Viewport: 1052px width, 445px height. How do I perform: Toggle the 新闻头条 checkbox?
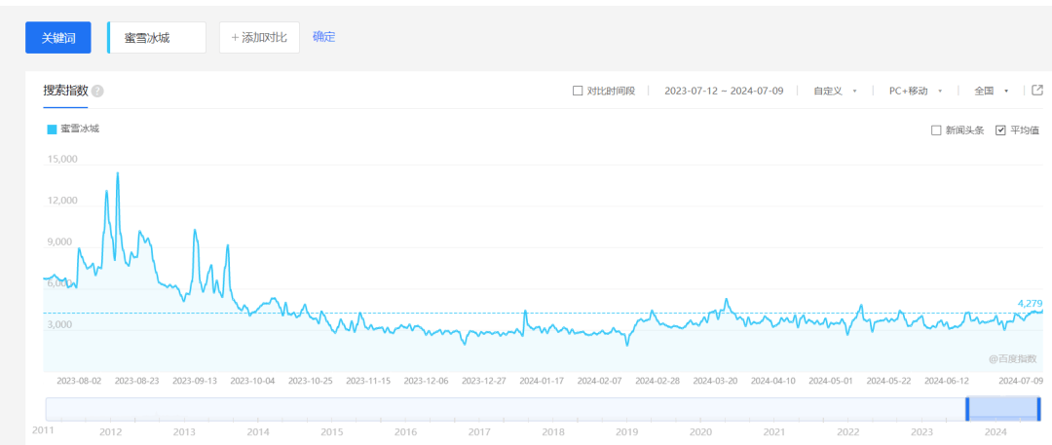click(936, 130)
